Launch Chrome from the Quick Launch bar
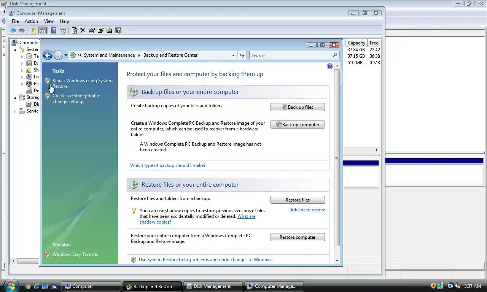 point(28,286)
